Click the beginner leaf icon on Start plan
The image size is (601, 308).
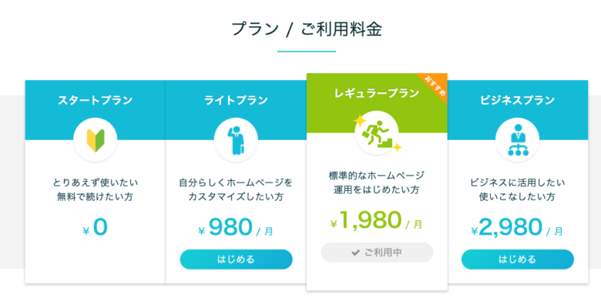click(96, 140)
